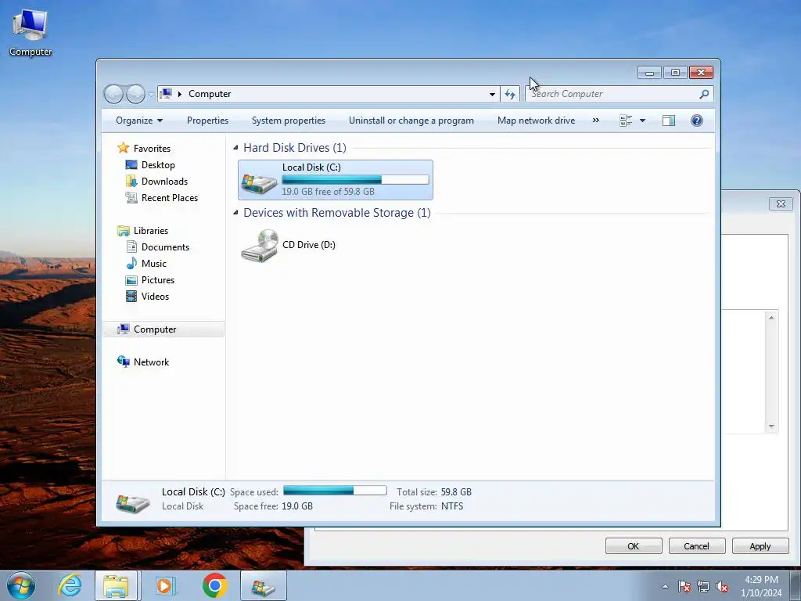Select Libraries in navigation pane
The width and height of the screenshot is (801, 601).
[151, 231]
